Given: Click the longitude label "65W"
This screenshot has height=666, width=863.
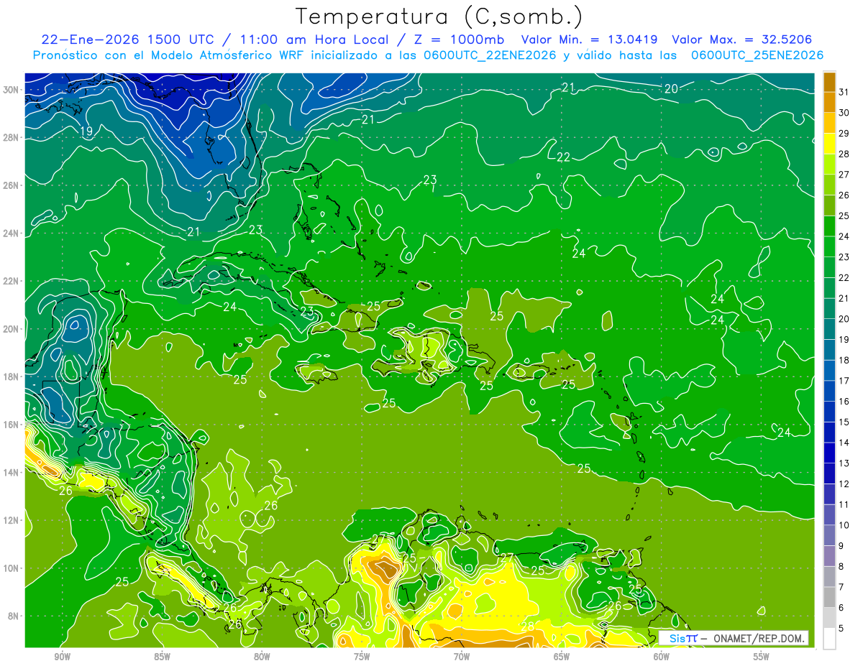Looking at the screenshot, I should (562, 657).
